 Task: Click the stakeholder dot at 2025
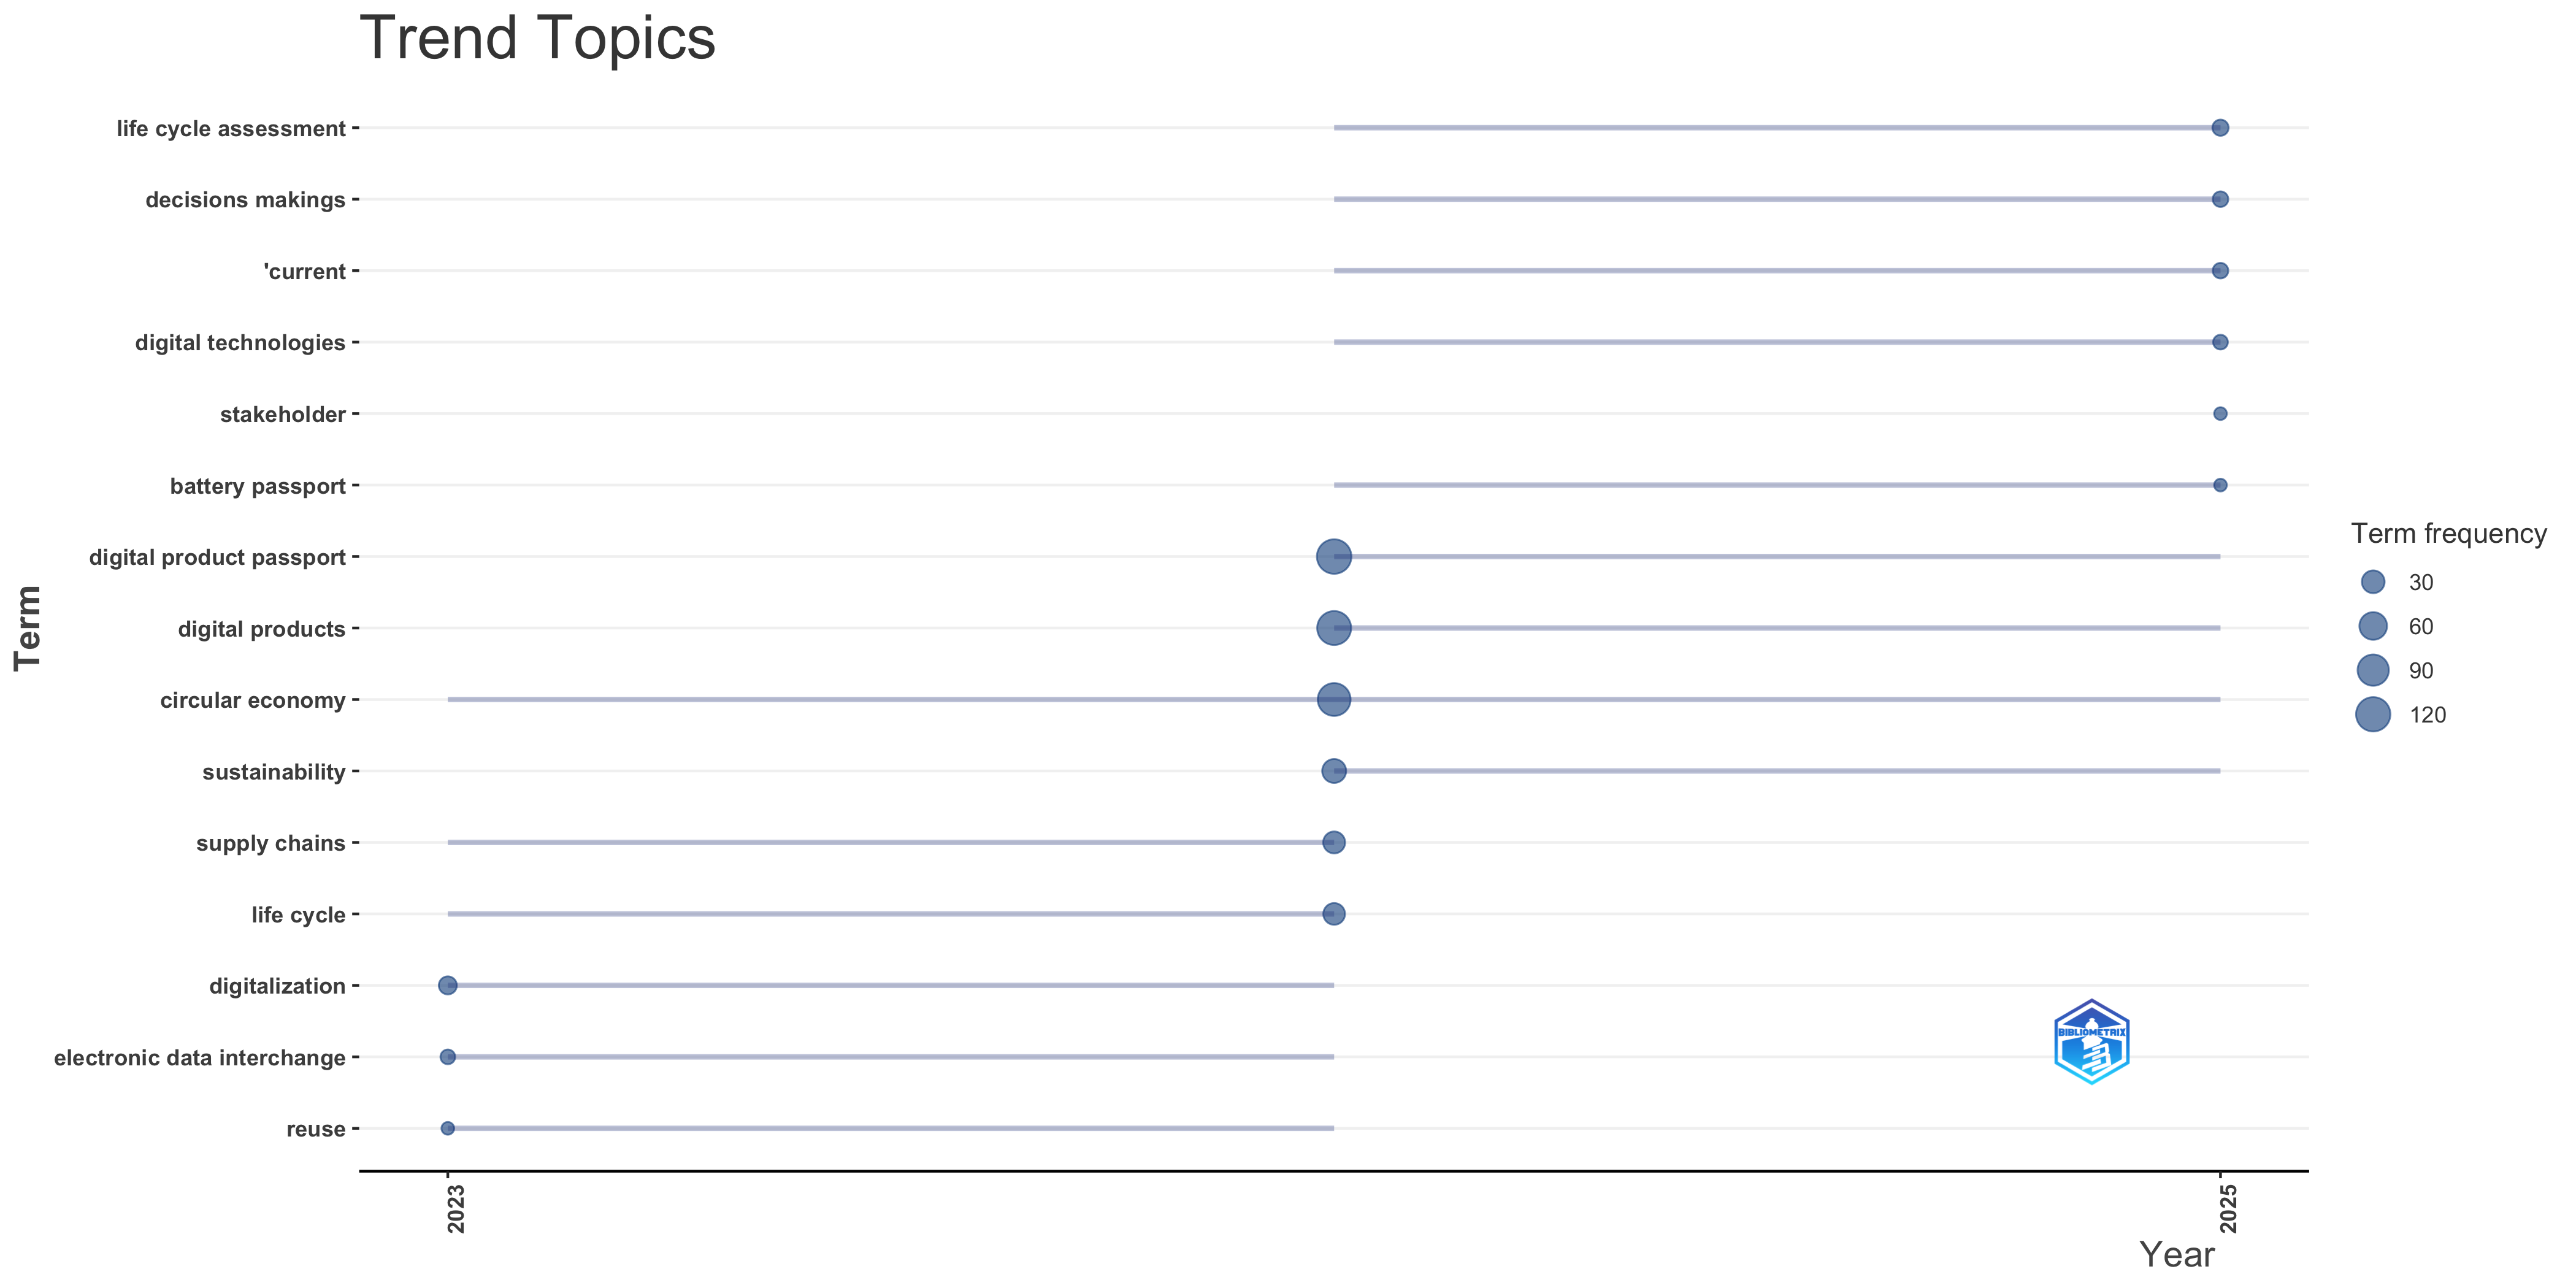click(x=2219, y=414)
